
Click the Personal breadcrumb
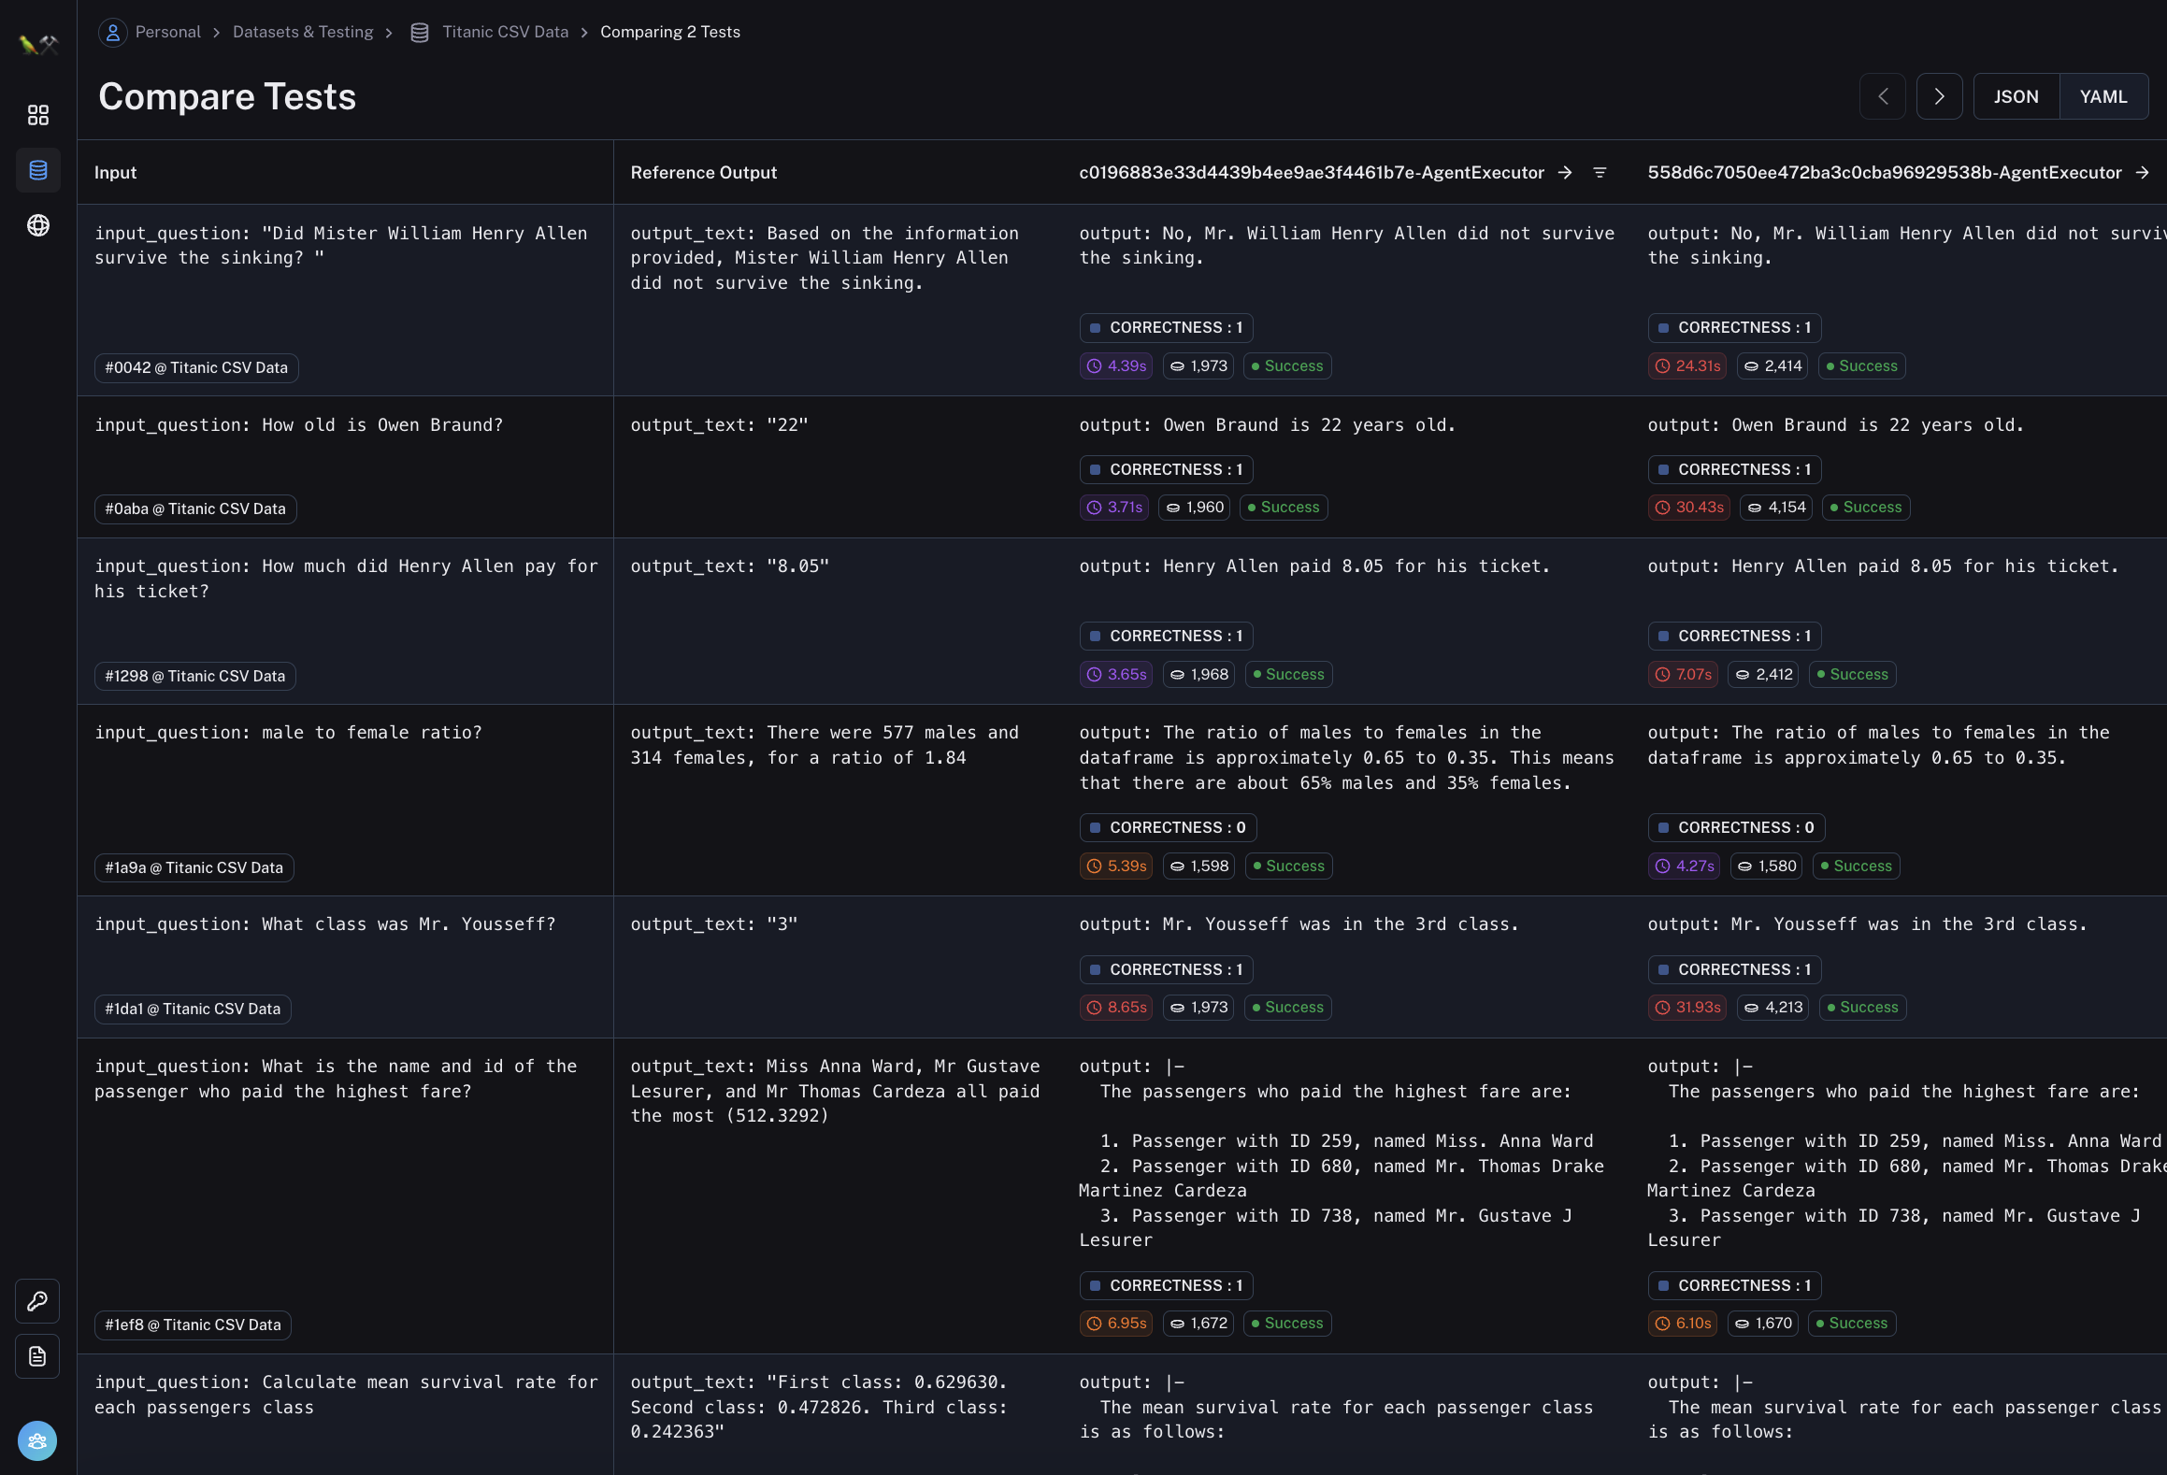pos(167,32)
